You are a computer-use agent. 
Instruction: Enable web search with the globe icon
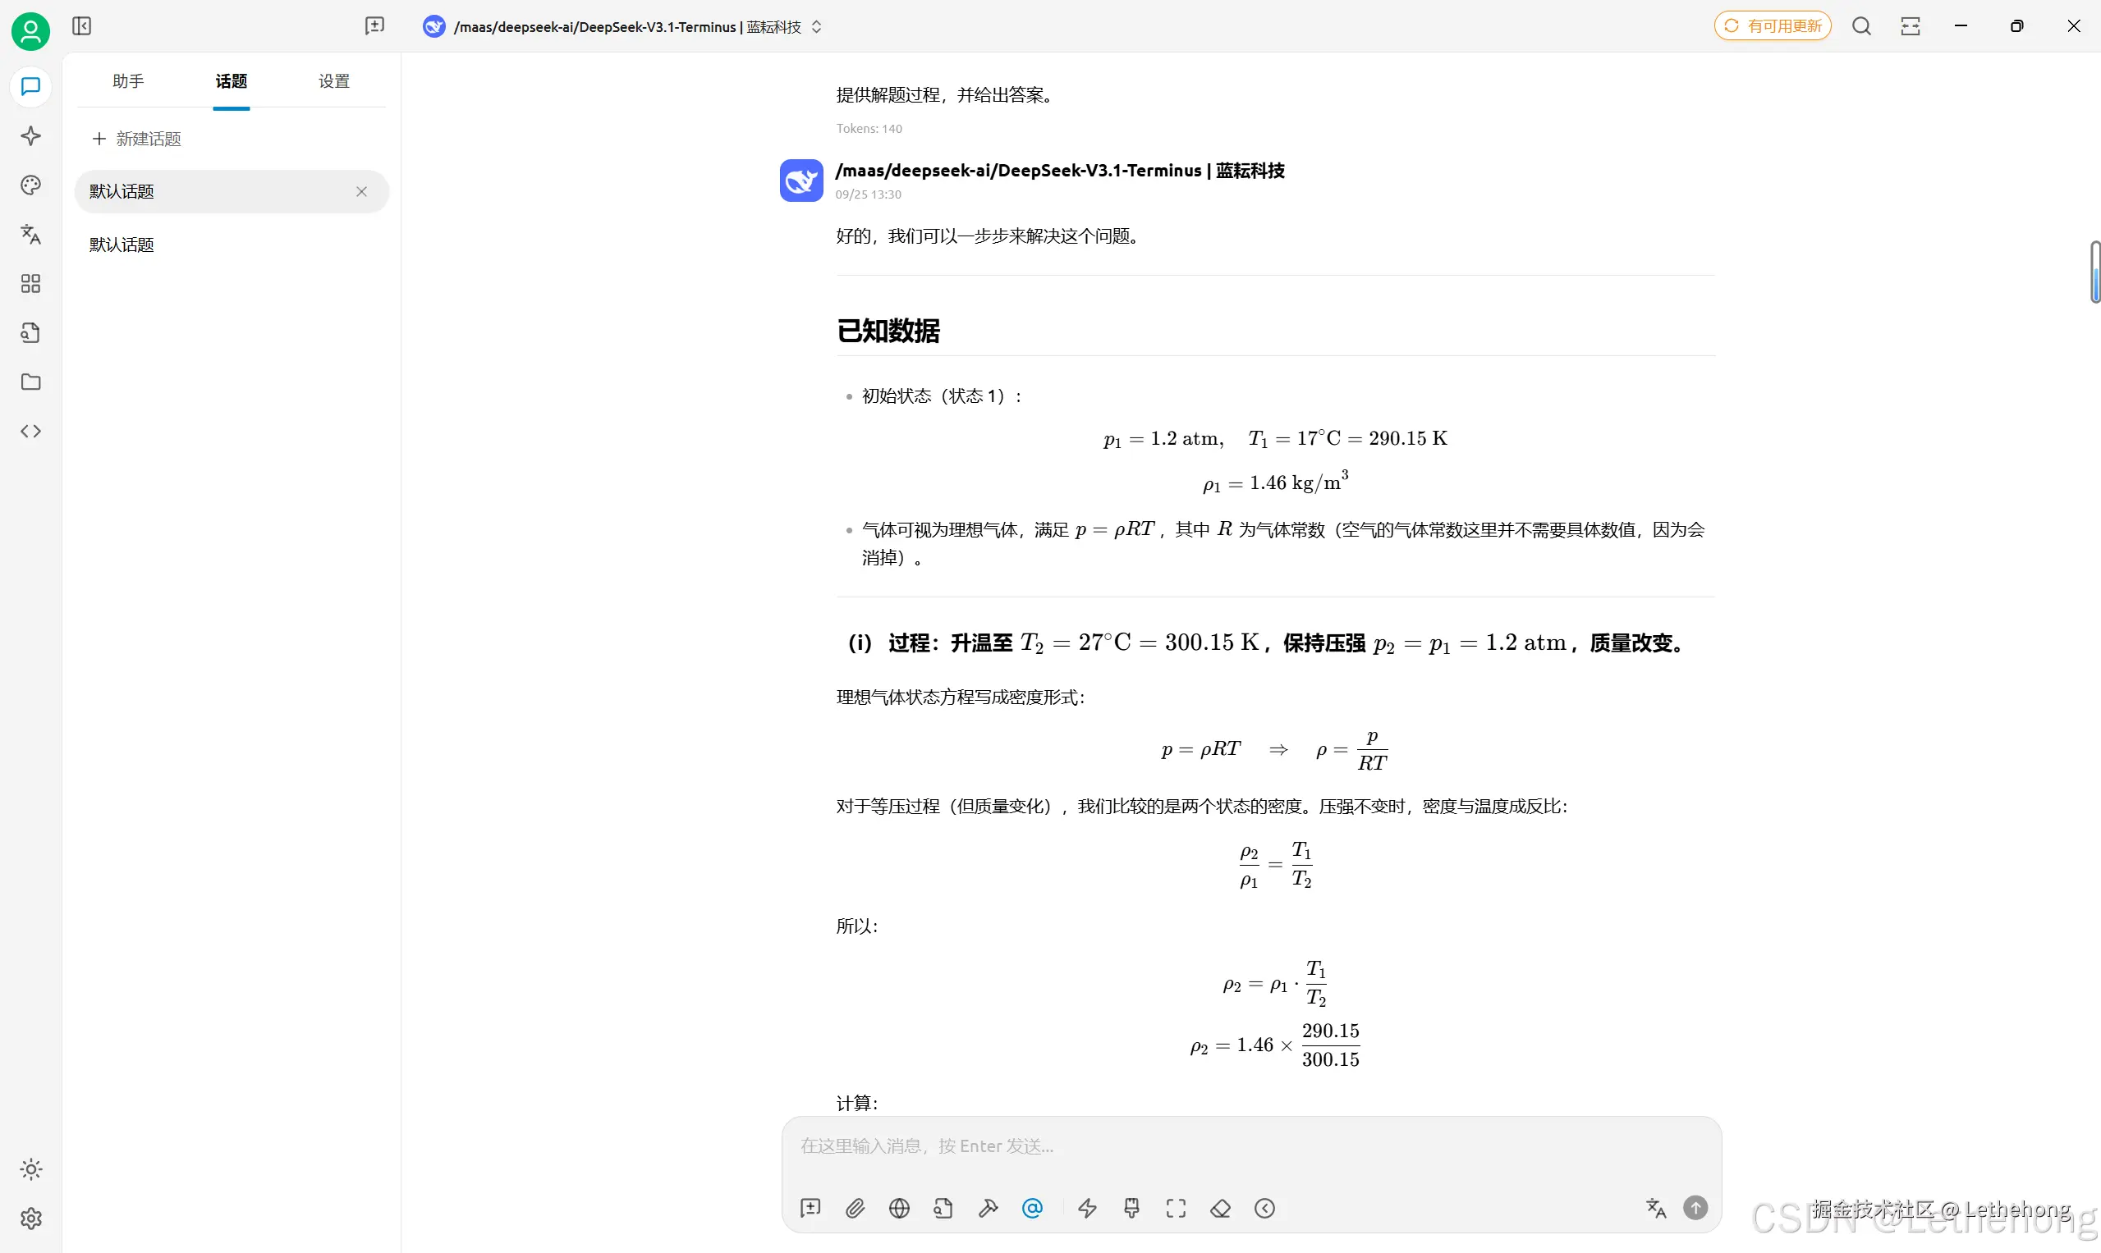900,1208
